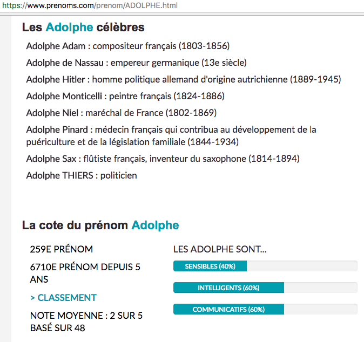Select the "6710E PRÉNOM DEPUIS 5 ANS" text
Screen dimensions: 364x342
[x=85, y=273]
